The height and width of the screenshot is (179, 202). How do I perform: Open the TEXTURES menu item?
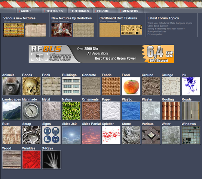point(54,11)
